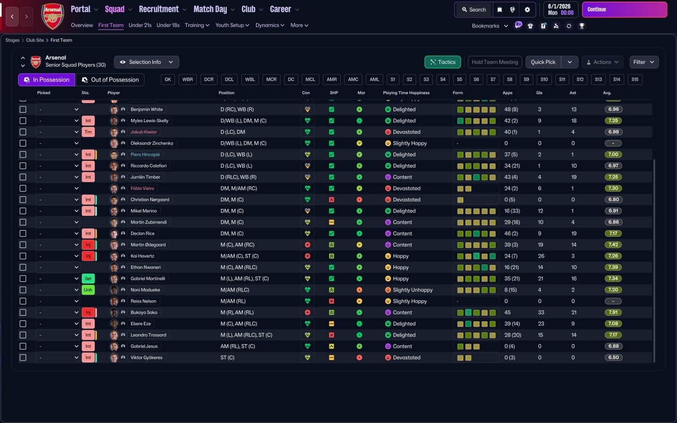Open Picked dropdown for Benjamin White
Screen dimensions: 677x423
click(58, 109)
